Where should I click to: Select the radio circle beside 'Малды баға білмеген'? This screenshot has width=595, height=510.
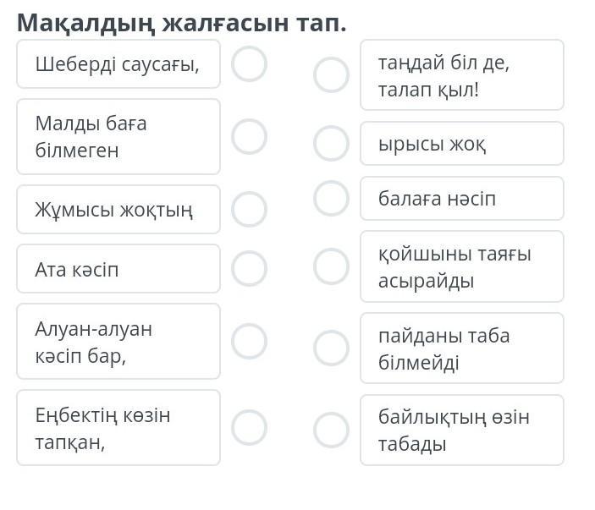(x=249, y=136)
